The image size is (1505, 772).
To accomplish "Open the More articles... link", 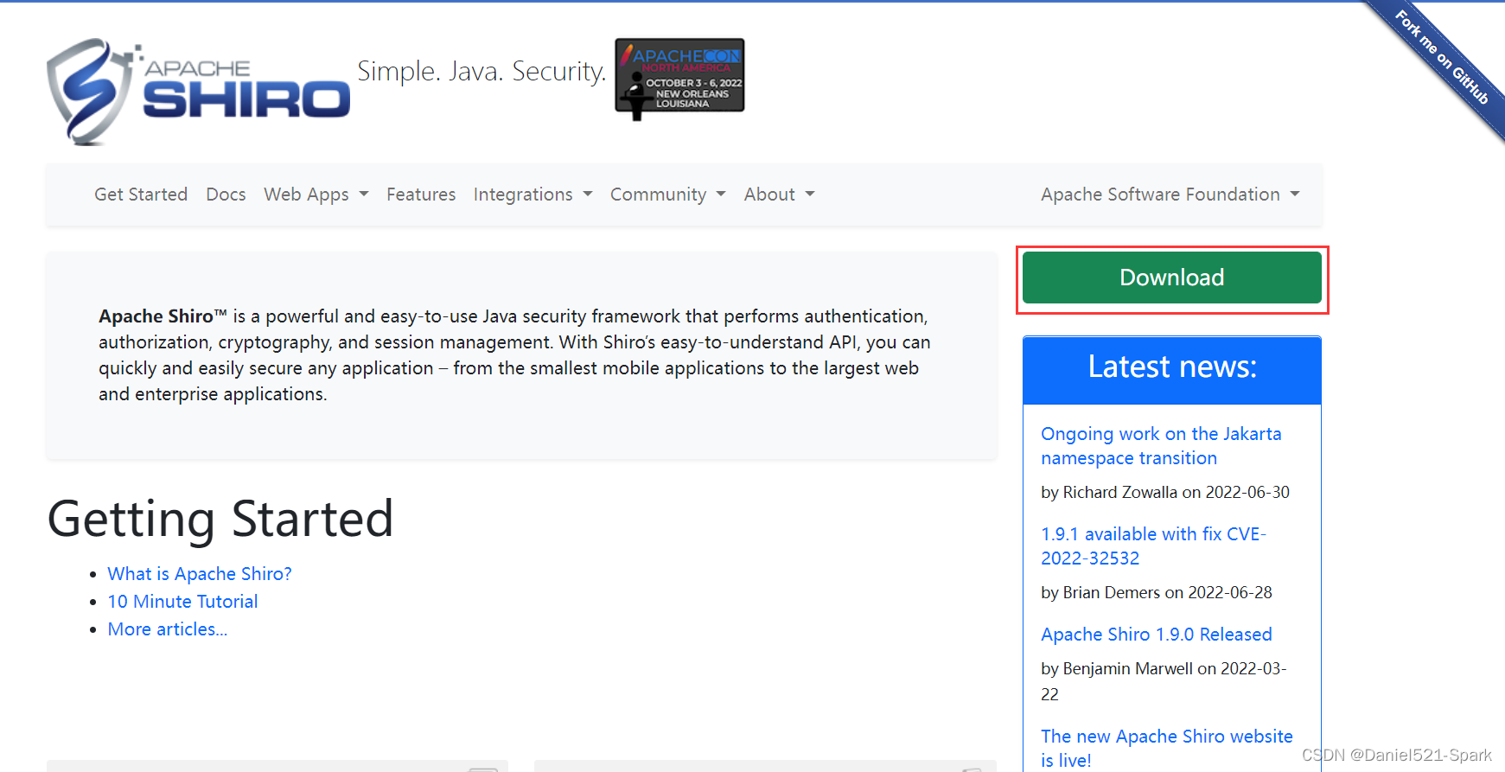I will click(168, 629).
